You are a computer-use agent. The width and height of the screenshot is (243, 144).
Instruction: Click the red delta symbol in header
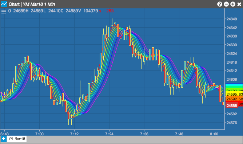(100, 11)
